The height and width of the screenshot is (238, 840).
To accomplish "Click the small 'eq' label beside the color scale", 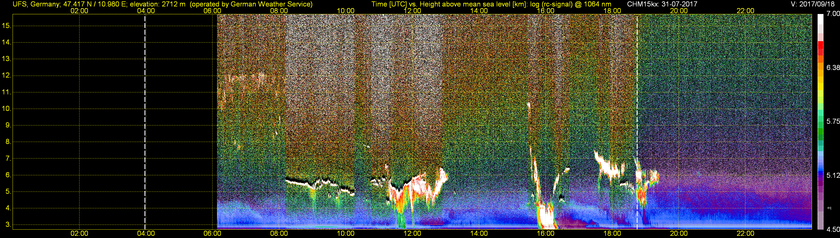I will point(829,208).
